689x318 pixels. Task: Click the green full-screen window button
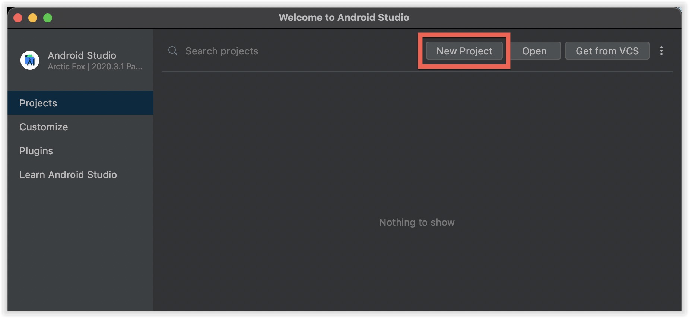point(48,18)
